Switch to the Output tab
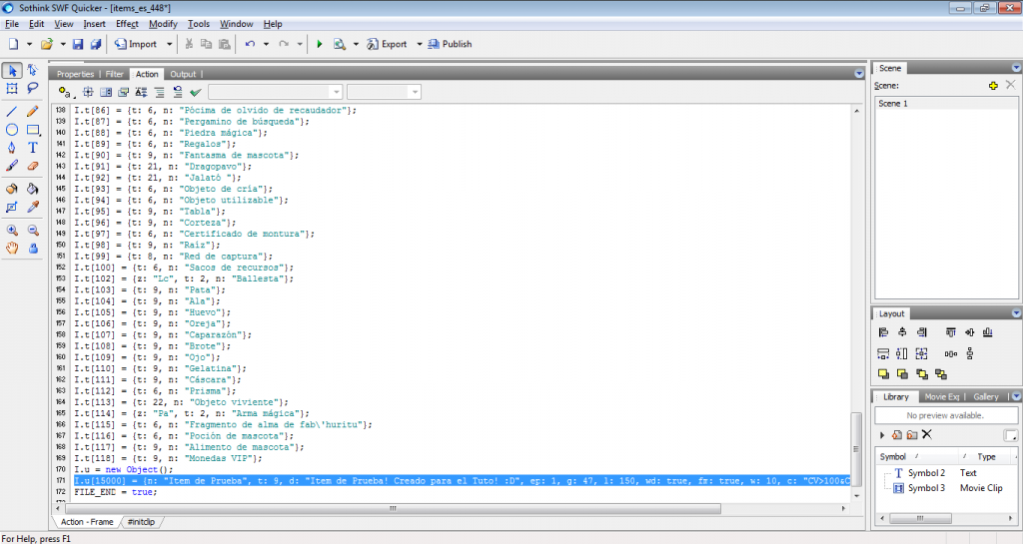 coord(183,74)
